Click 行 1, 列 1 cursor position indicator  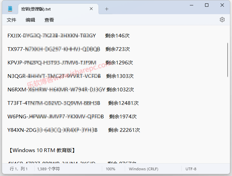tap(19, 169)
